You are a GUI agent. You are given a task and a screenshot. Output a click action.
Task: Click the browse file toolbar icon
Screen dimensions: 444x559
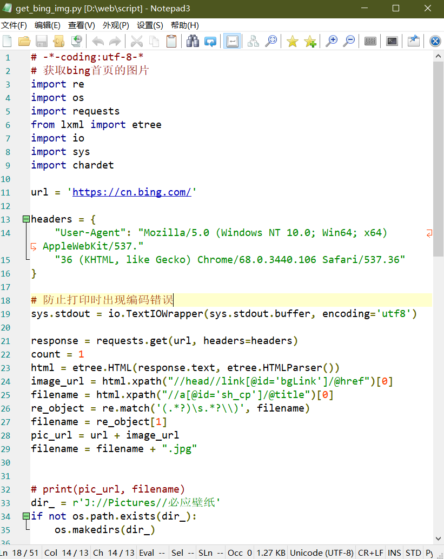pyautogui.click(x=59, y=42)
